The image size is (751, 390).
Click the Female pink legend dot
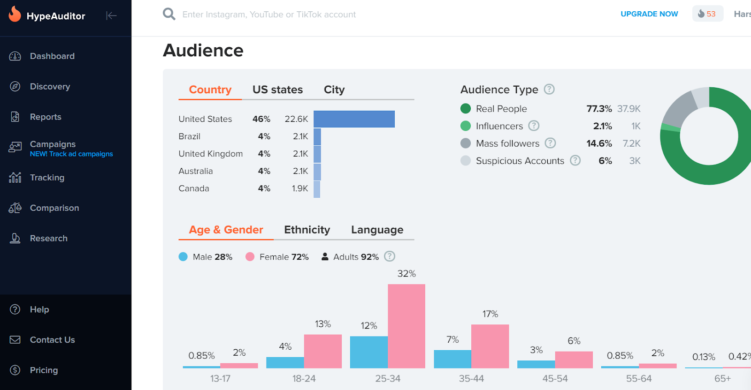(x=250, y=257)
